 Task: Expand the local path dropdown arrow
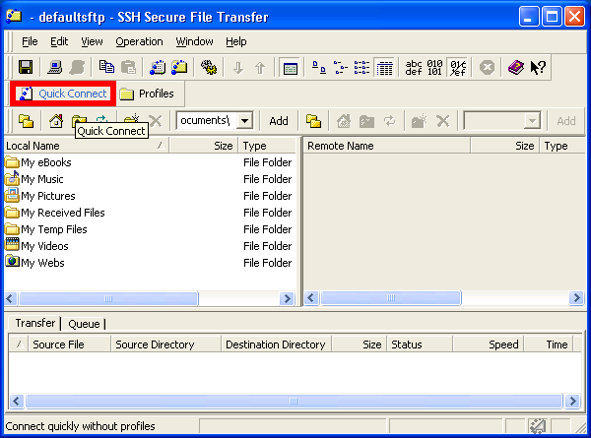point(244,121)
